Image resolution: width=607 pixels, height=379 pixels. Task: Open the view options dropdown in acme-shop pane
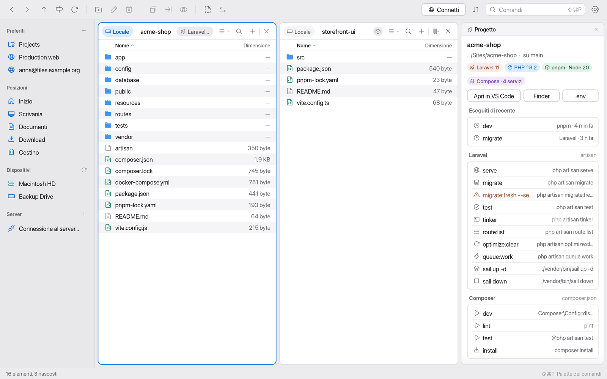[x=224, y=31]
